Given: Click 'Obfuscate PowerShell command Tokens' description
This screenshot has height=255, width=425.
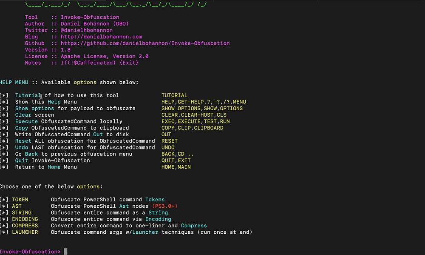Looking at the screenshot, I should pos(108,200).
